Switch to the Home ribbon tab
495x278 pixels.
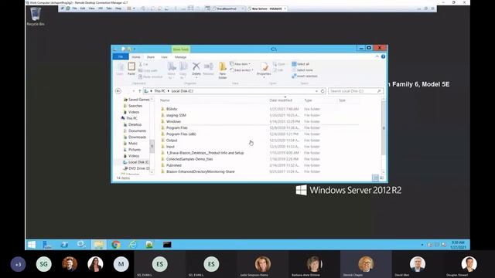[136, 57]
